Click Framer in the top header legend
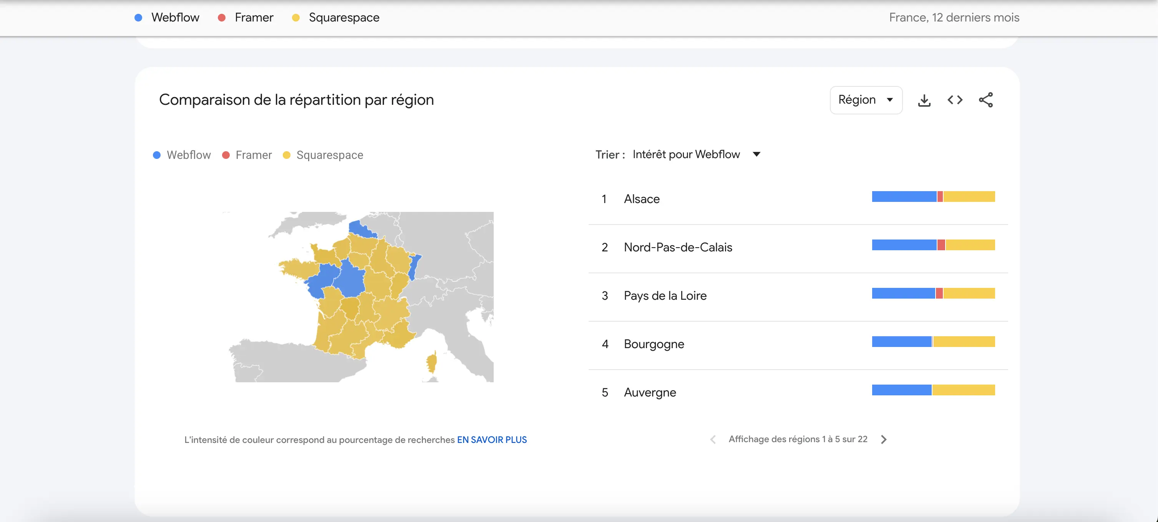This screenshot has height=522, width=1158. coord(246,18)
